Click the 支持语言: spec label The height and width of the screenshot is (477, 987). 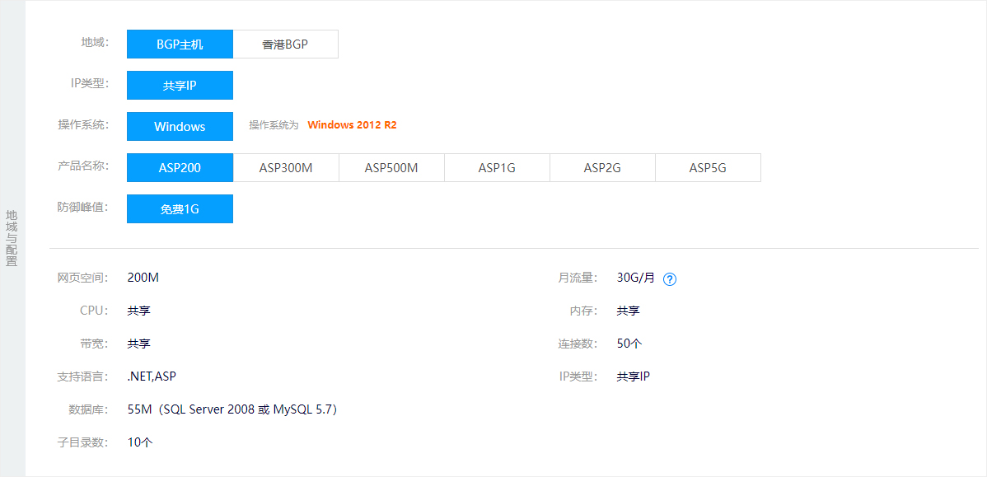[83, 376]
